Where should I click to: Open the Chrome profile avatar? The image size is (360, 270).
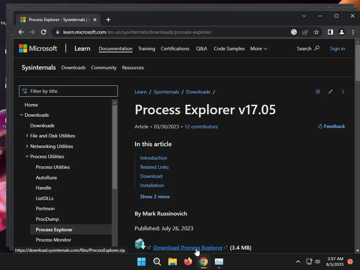(x=342, y=32)
